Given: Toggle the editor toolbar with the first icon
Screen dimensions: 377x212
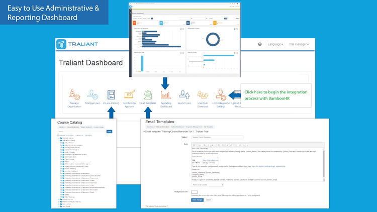Looking at the screenshot, I should 194,145.
